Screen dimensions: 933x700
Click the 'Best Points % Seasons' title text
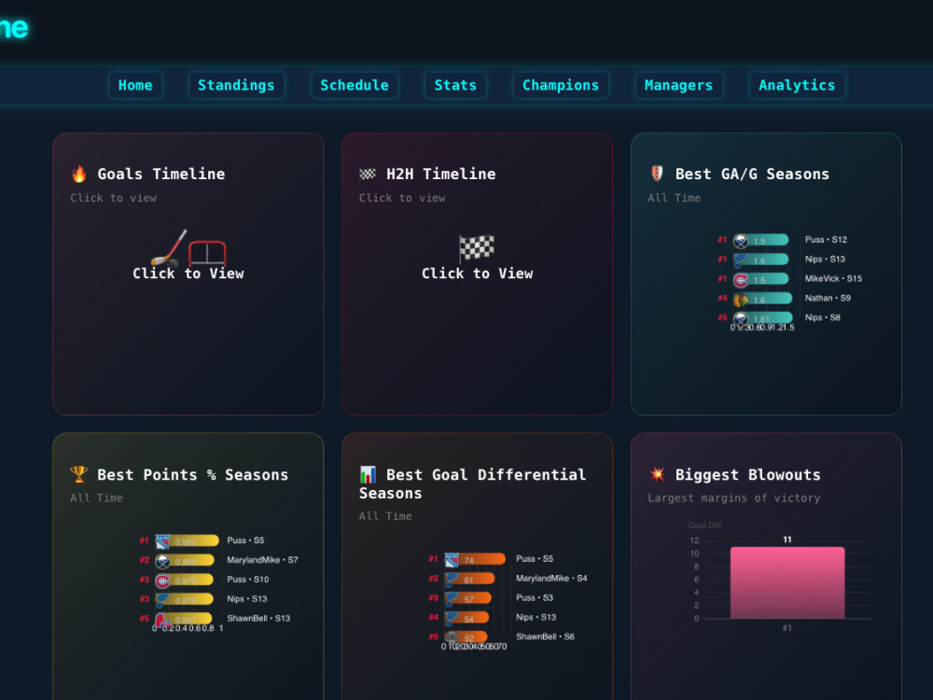[x=193, y=474]
